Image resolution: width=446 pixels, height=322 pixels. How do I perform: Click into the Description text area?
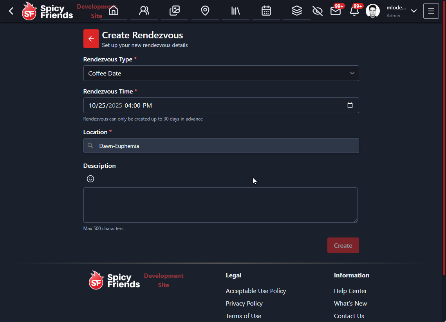[220, 205]
